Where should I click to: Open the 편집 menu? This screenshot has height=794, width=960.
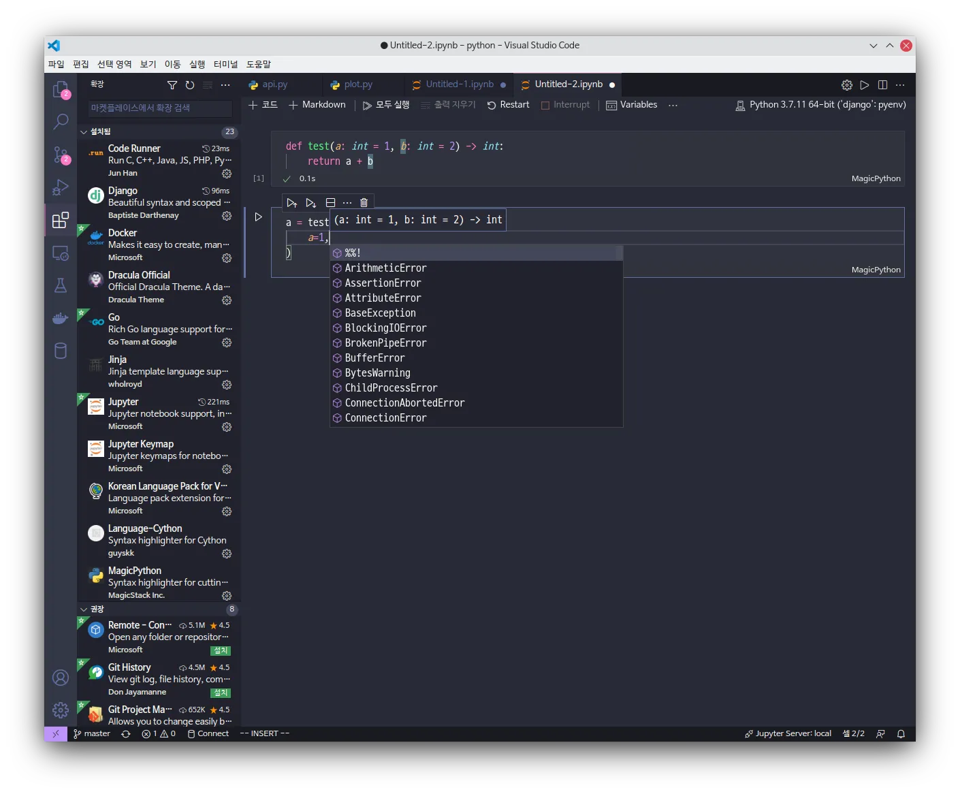80,64
